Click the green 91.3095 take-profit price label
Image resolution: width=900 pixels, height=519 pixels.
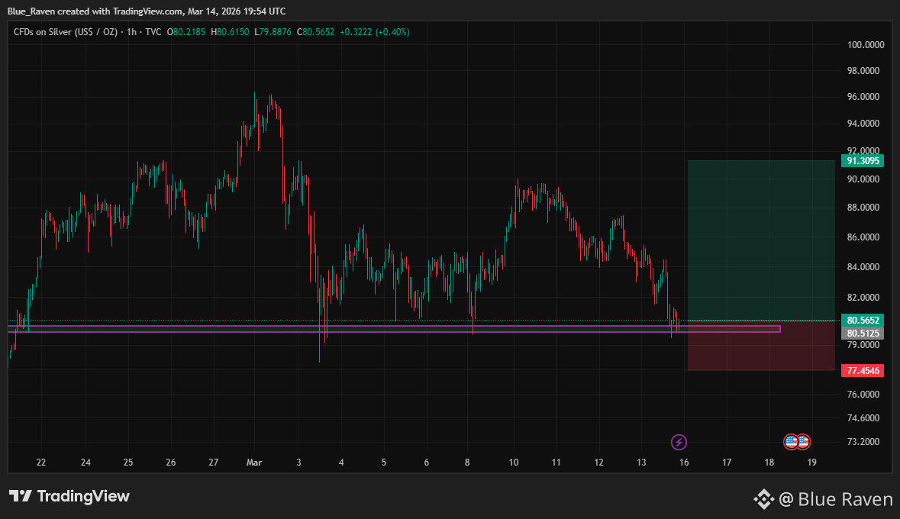[863, 161]
